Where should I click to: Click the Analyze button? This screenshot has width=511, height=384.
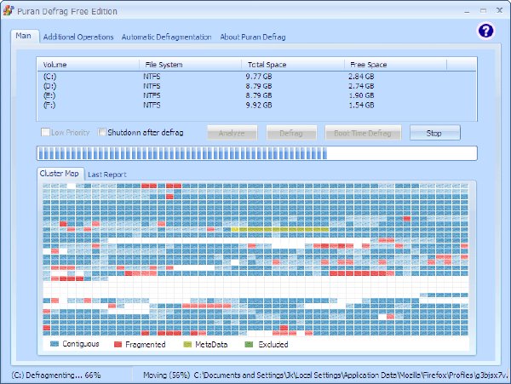[x=232, y=133]
